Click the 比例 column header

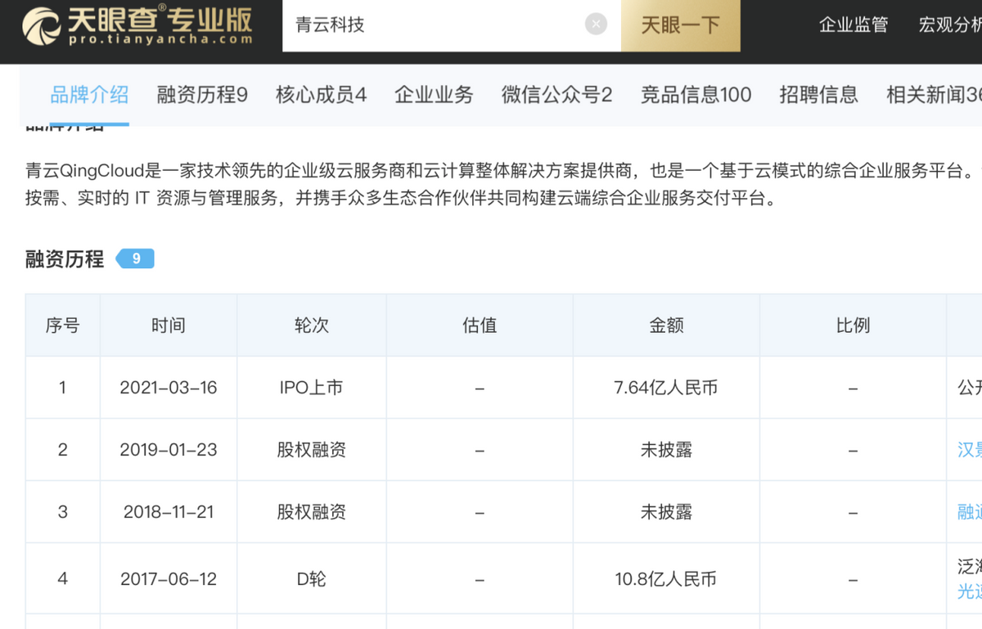pyautogui.click(x=853, y=326)
